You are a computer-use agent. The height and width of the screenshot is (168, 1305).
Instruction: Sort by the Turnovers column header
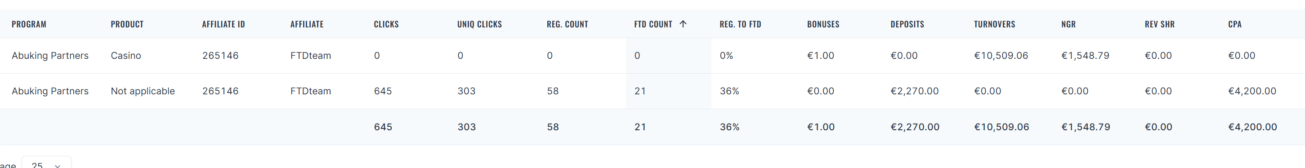click(x=994, y=24)
